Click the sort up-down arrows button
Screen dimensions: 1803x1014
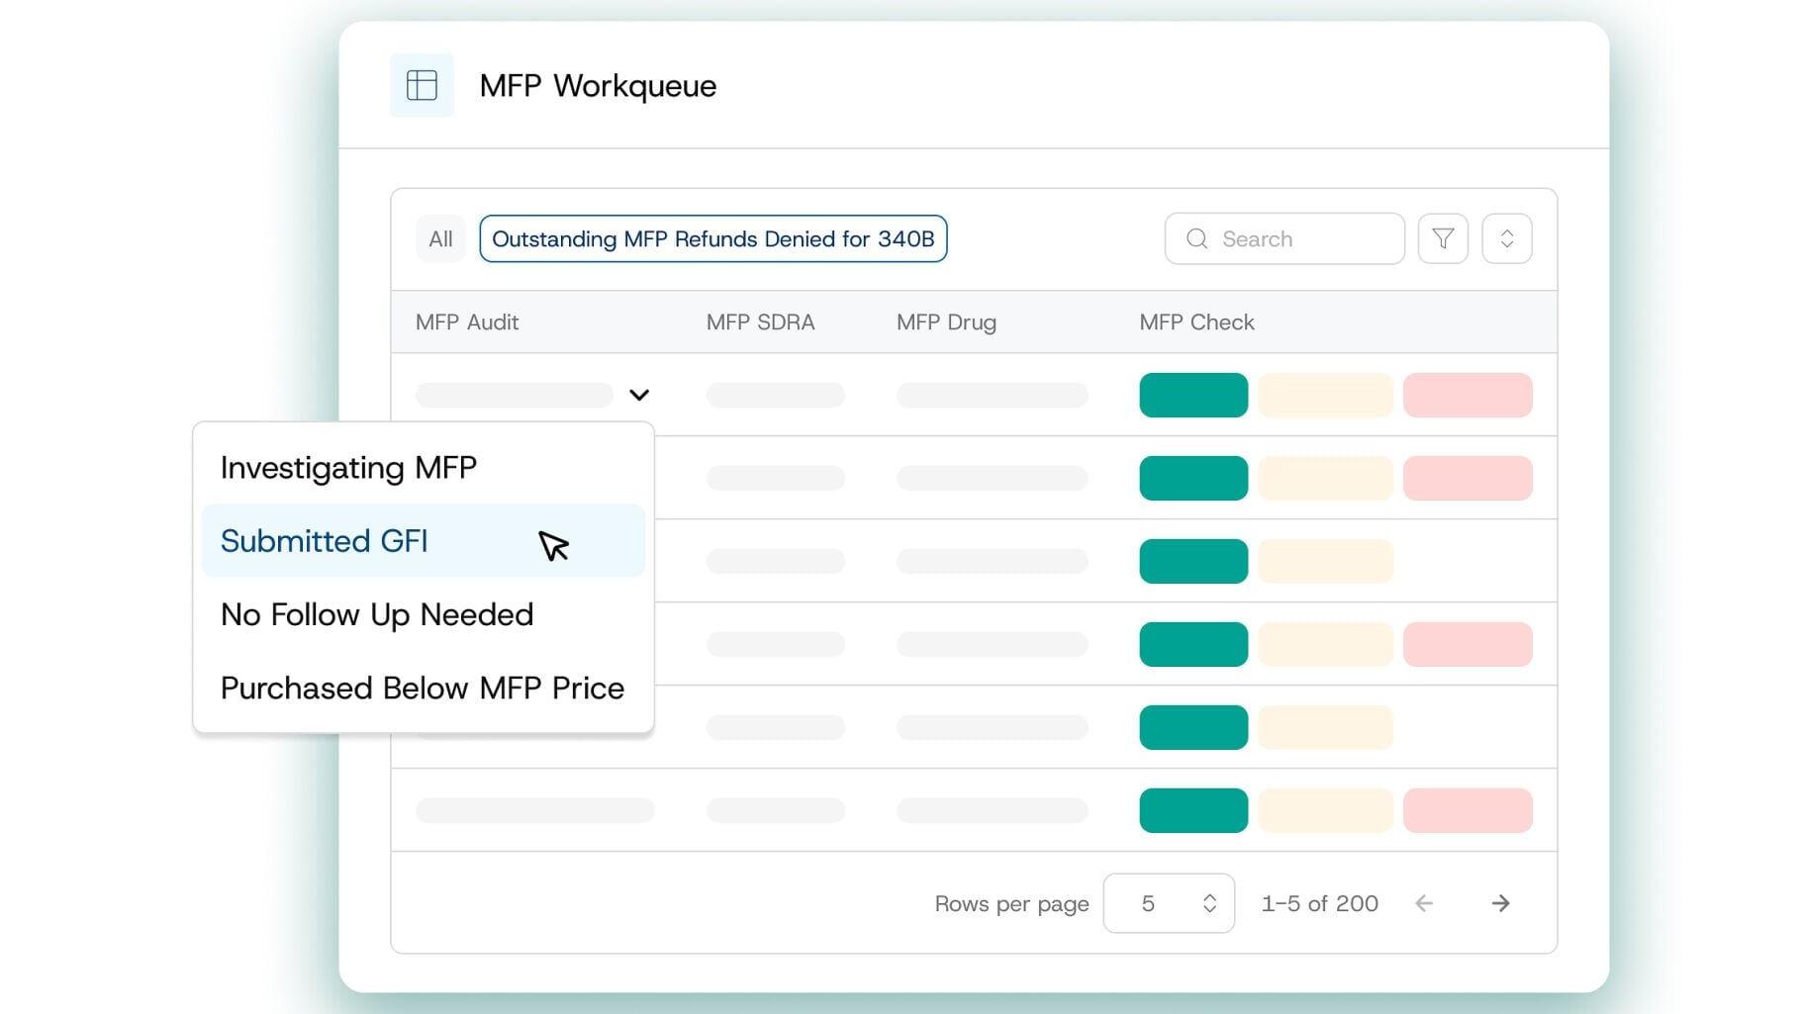tap(1507, 238)
